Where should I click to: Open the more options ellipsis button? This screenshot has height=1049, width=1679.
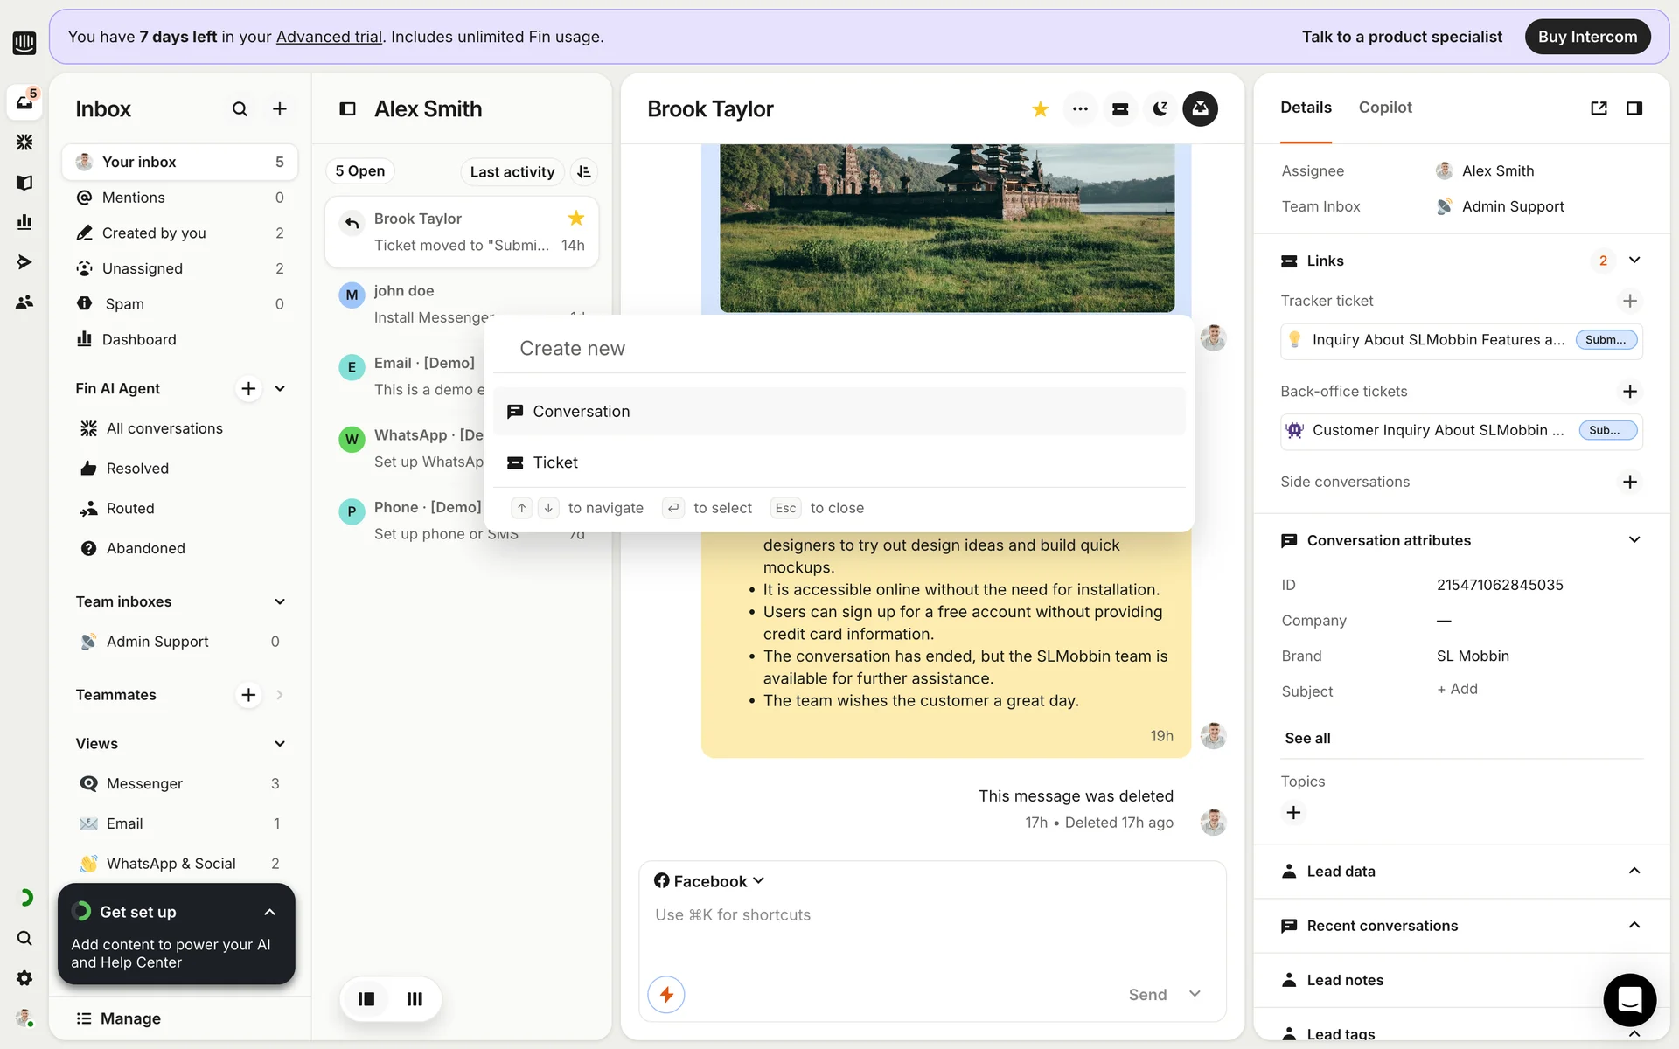click(1080, 109)
